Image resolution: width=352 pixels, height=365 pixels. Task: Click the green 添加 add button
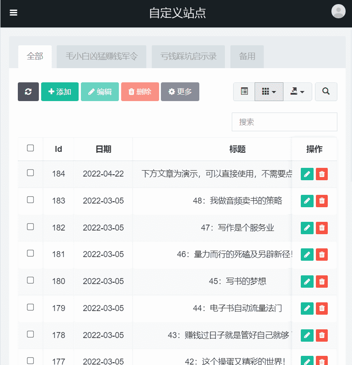pos(60,91)
